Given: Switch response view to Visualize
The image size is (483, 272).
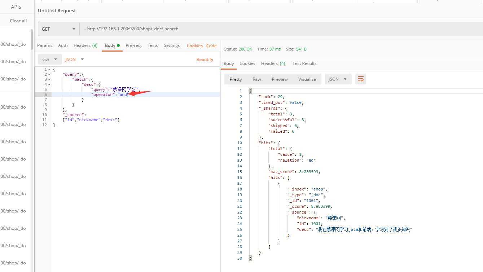Looking at the screenshot, I should pyautogui.click(x=307, y=79).
